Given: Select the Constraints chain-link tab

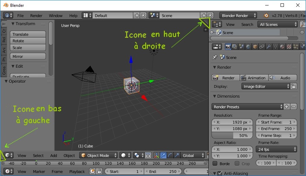Looking at the screenshot, I should pos(262,47).
